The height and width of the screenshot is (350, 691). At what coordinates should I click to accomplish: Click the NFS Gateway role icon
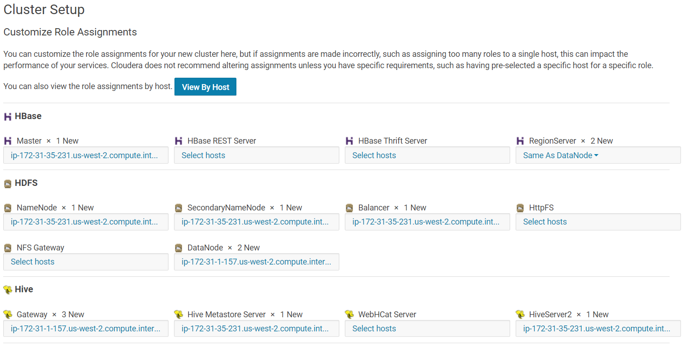tap(8, 248)
